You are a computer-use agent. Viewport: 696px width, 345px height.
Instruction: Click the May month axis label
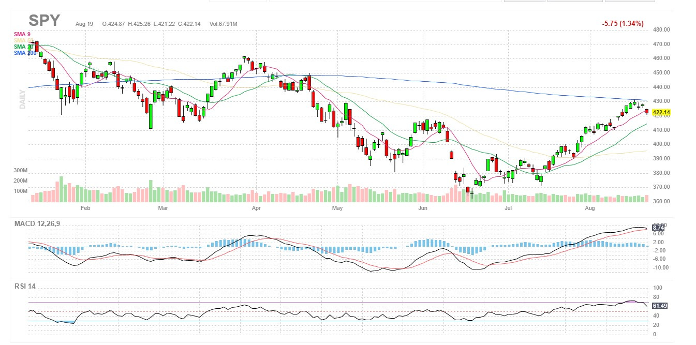[x=338, y=208]
